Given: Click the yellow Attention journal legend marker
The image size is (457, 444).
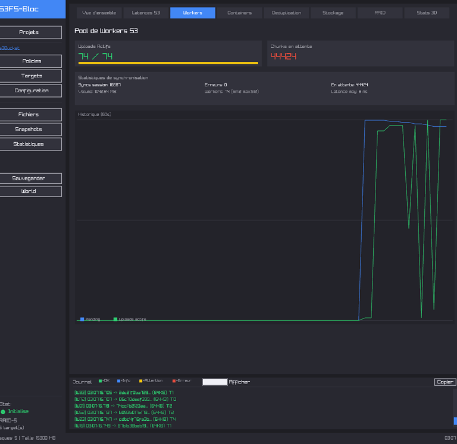Looking at the screenshot, I should coord(141,381).
